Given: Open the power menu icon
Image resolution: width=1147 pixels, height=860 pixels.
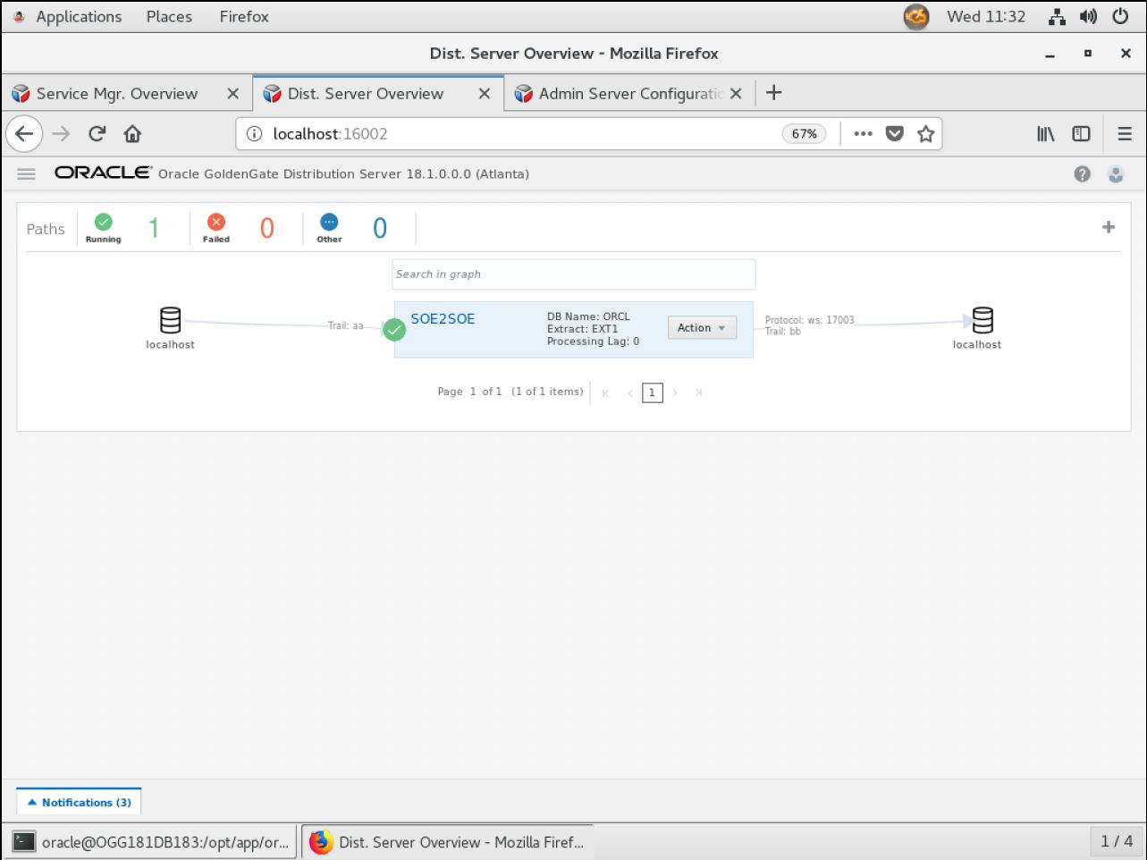Looking at the screenshot, I should click(1120, 16).
